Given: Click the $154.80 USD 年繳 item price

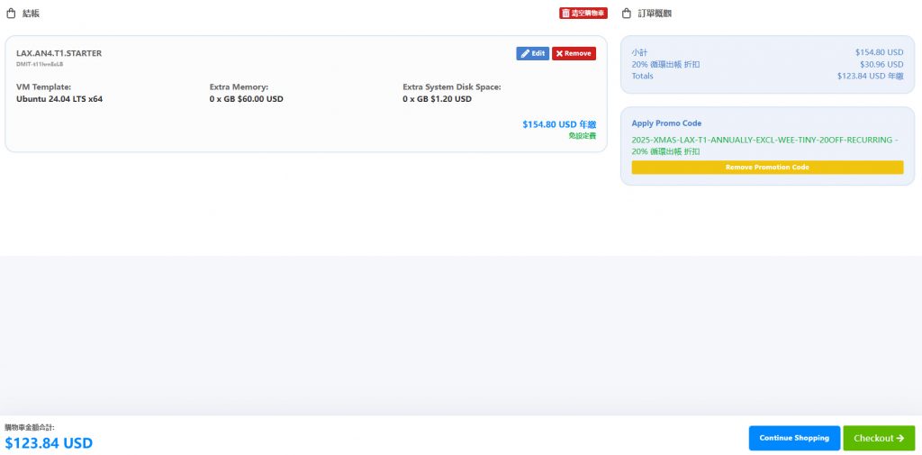Looking at the screenshot, I should click(x=558, y=124).
